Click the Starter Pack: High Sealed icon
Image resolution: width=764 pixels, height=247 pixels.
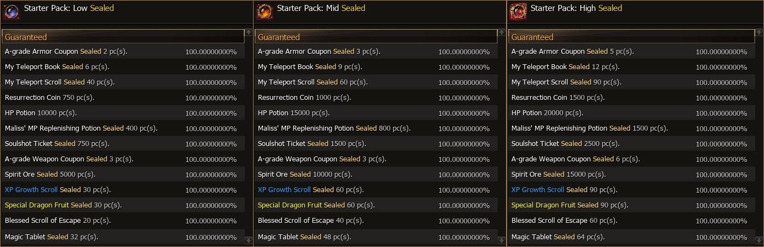click(x=518, y=11)
